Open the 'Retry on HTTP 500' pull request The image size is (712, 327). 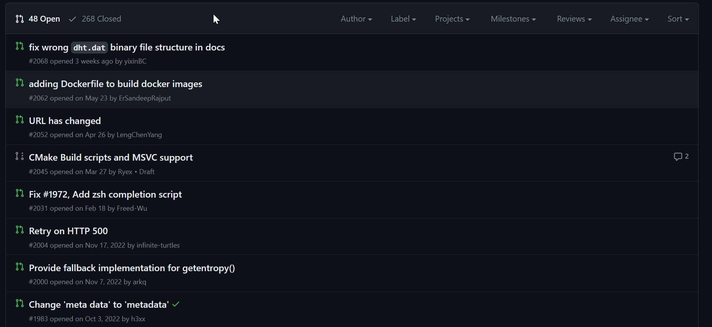[x=68, y=231]
